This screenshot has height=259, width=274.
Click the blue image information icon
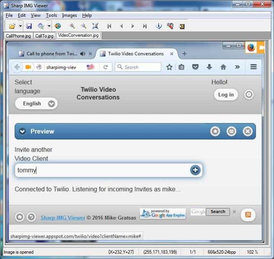click(x=159, y=26)
